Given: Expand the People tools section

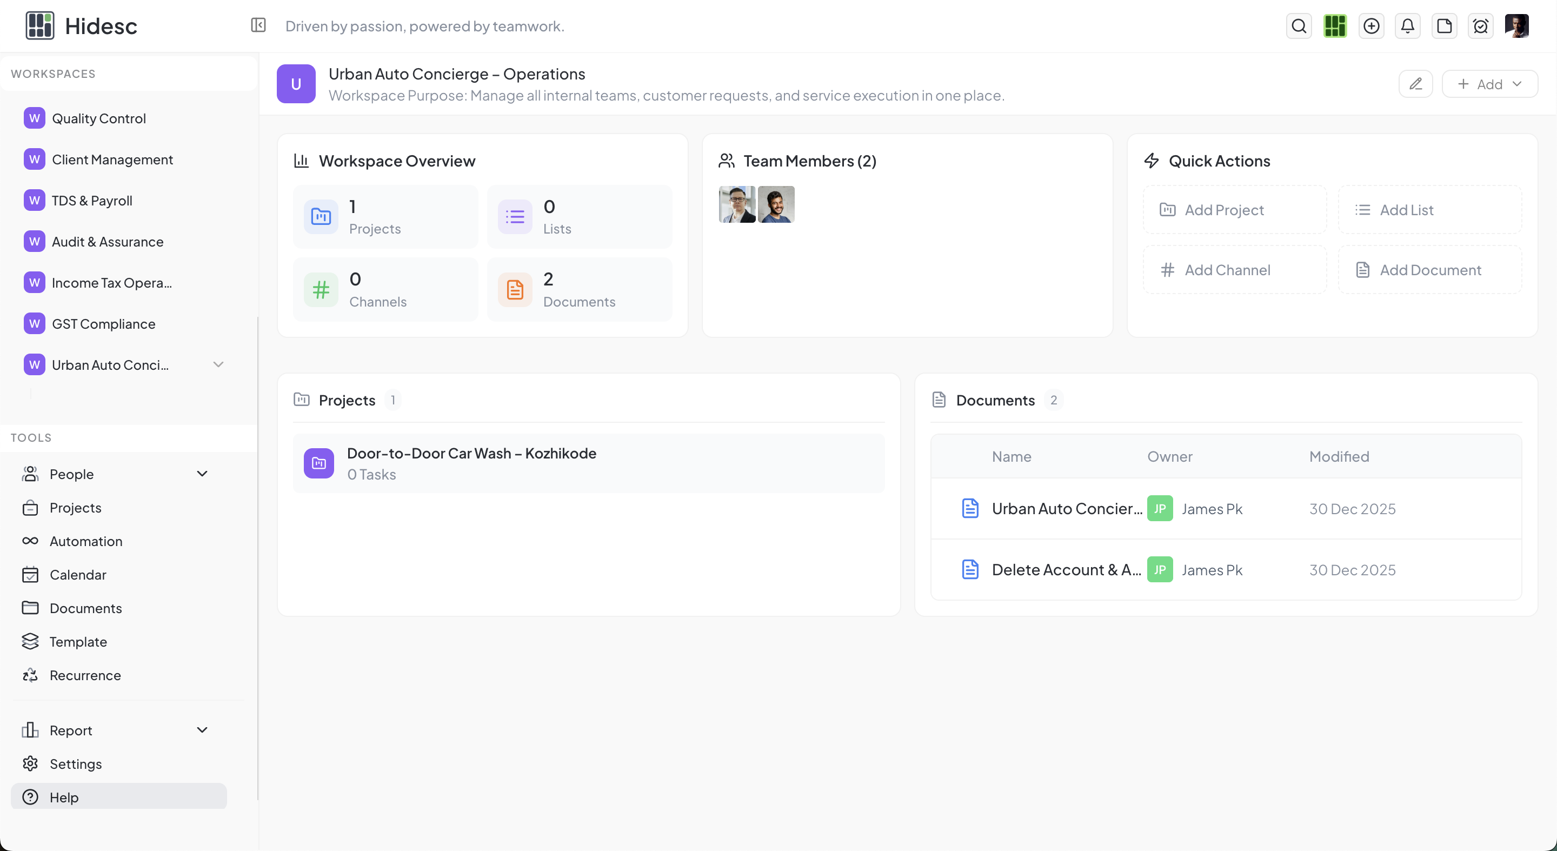Looking at the screenshot, I should click(x=202, y=474).
